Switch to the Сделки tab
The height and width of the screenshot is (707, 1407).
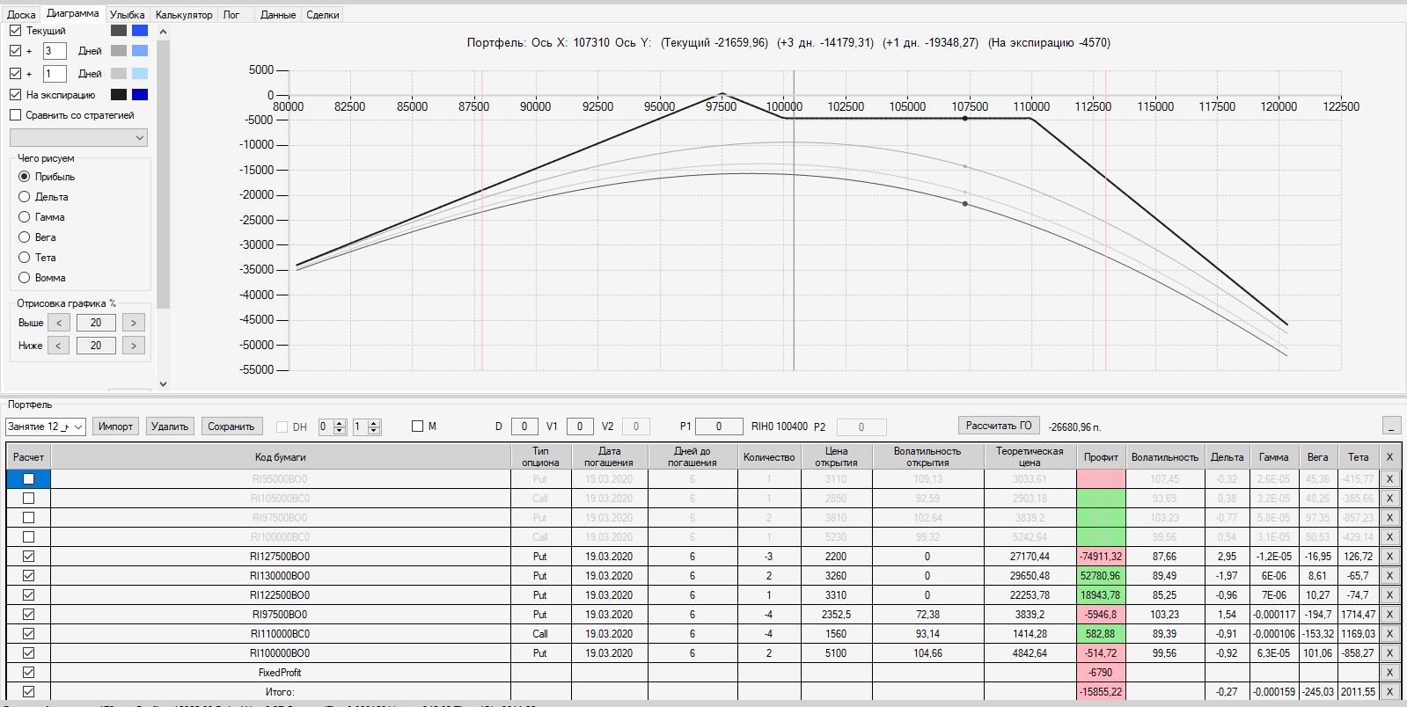coord(323,15)
